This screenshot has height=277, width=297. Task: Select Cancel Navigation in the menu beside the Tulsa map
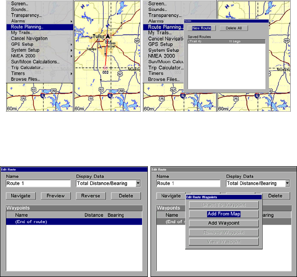point(29,38)
